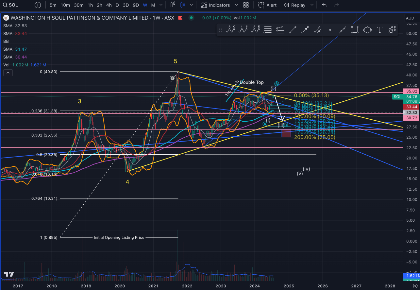The image size is (420, 290).
Task: Select the Elliott correction ABCDE wave tool
Action: (x=255, y=30)
